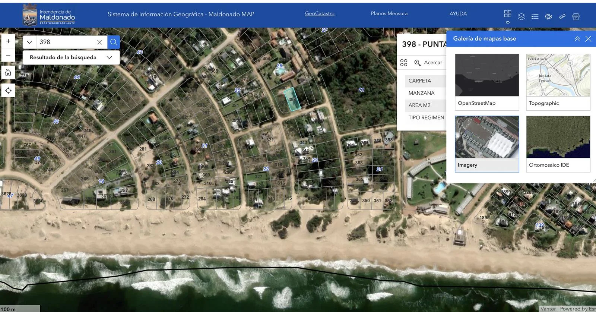Open the basemap gallery grid icon
Viewport: 596px width, 312px height.
pos(507,14)
